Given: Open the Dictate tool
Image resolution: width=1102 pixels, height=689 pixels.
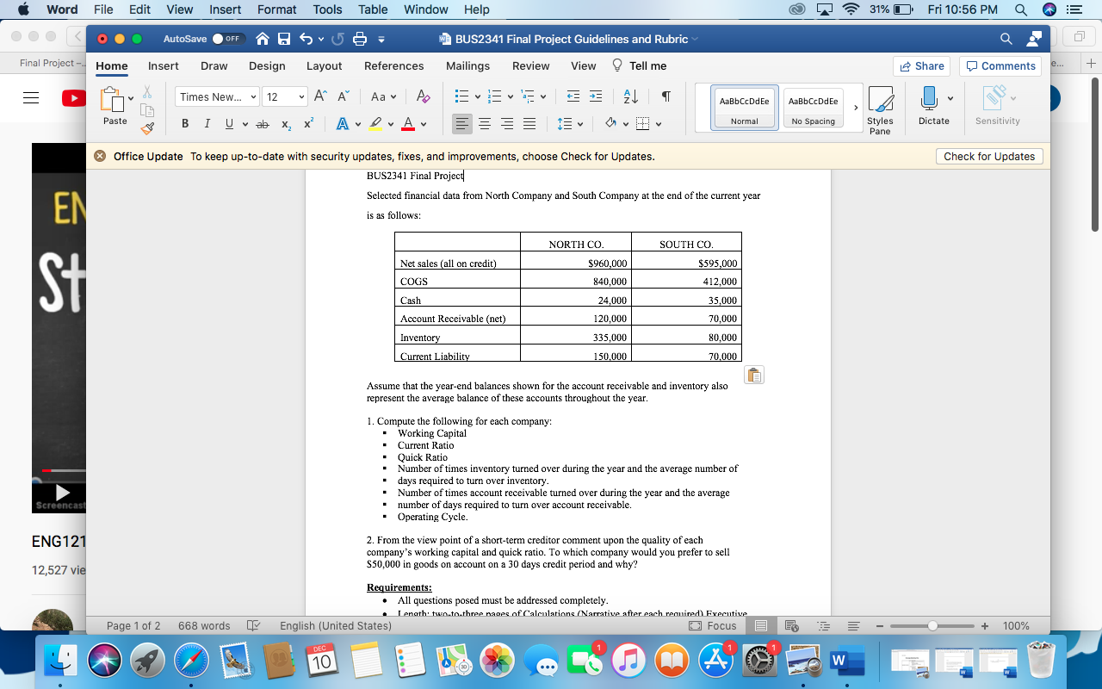Looking at the screenshot, I should 933,103.
